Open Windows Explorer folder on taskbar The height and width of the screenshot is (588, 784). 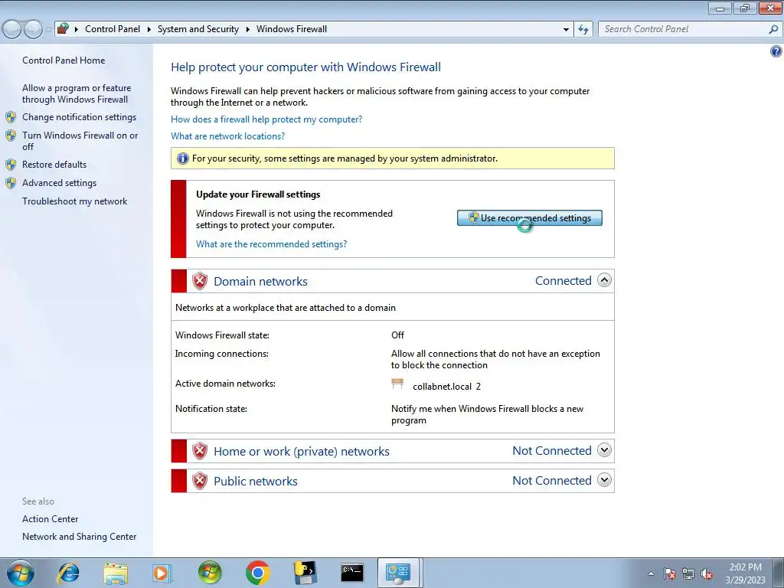pos(116,573)
